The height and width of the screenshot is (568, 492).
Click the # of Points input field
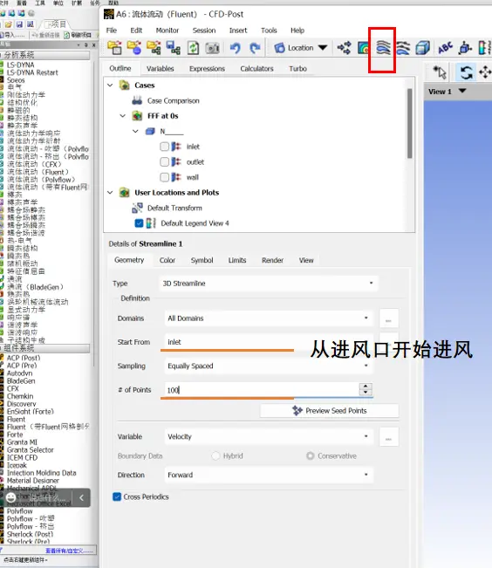point(262,390)
